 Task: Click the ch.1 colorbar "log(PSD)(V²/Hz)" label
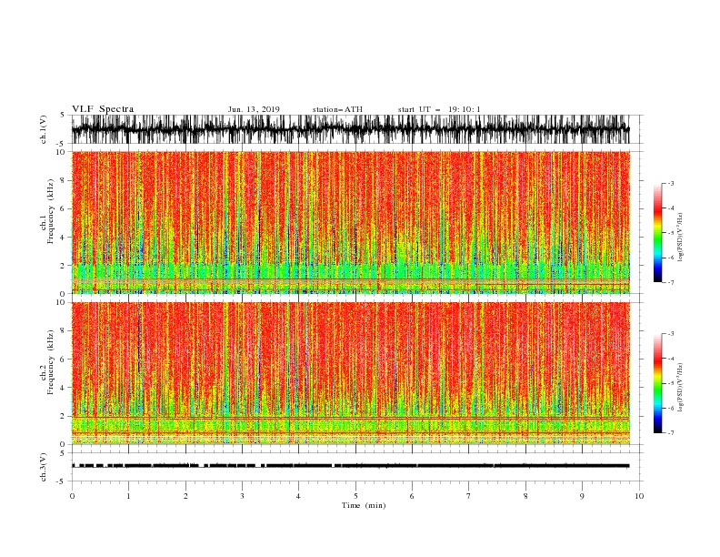tap(680, 238)
